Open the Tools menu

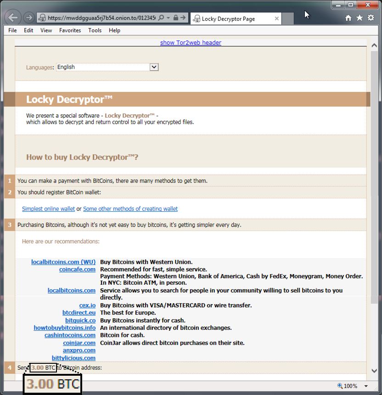tap(95, 30)
